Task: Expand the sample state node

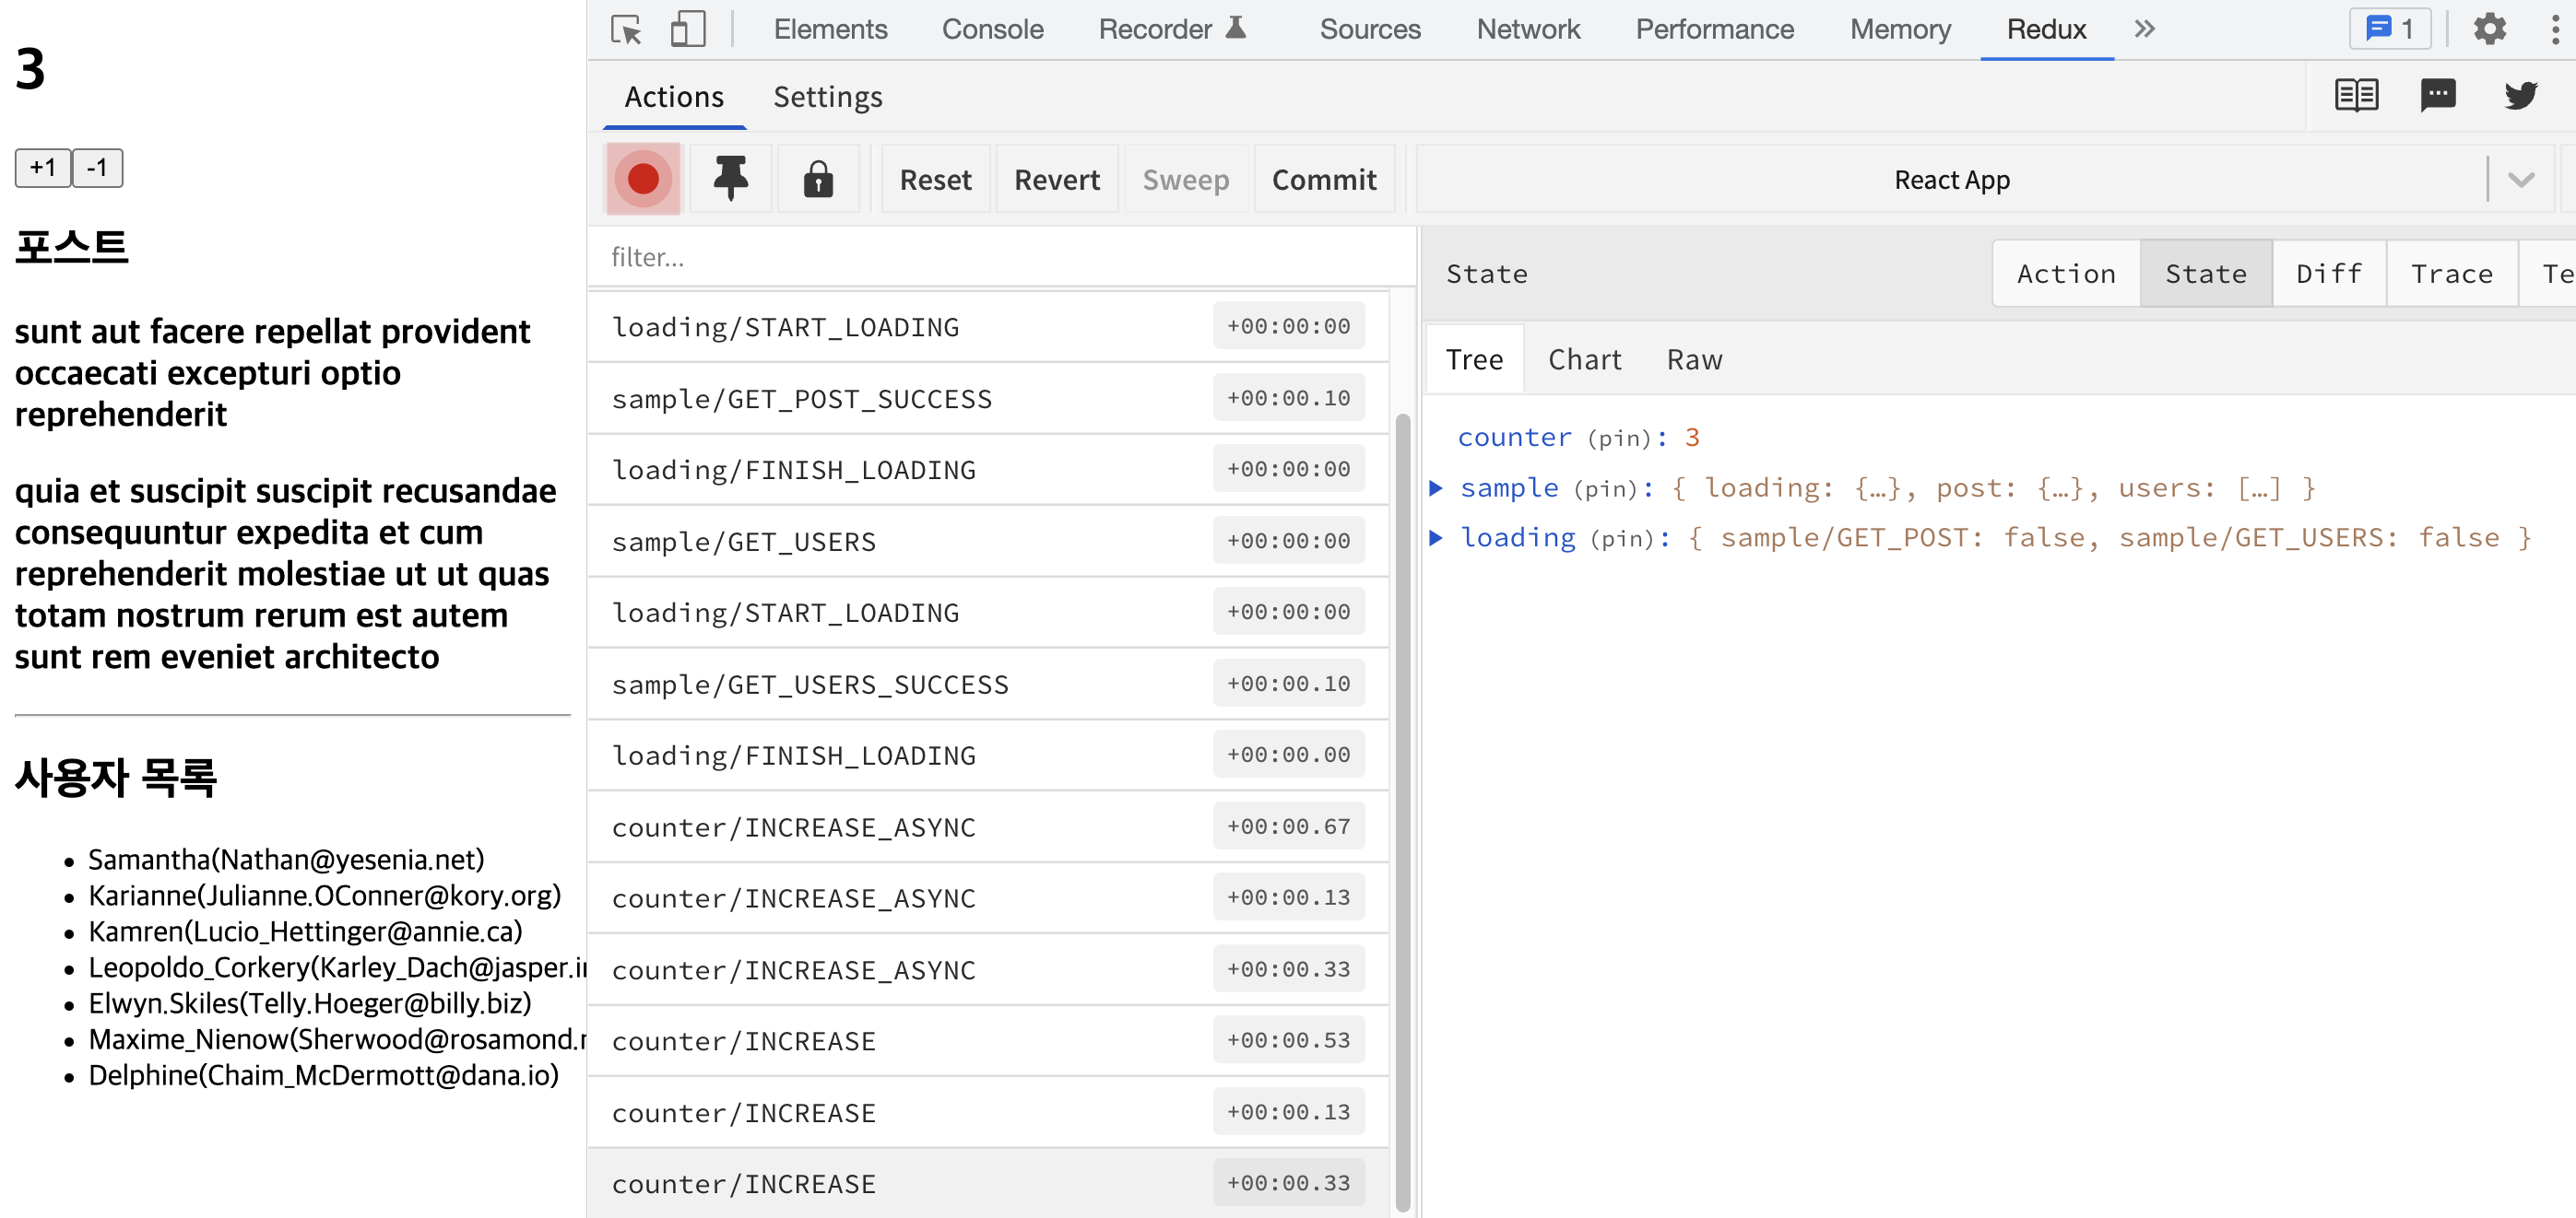Action: tap(1435, 487)
